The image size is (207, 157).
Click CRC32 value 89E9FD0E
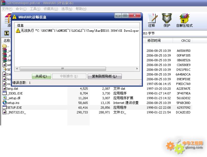tap(183, 79)
